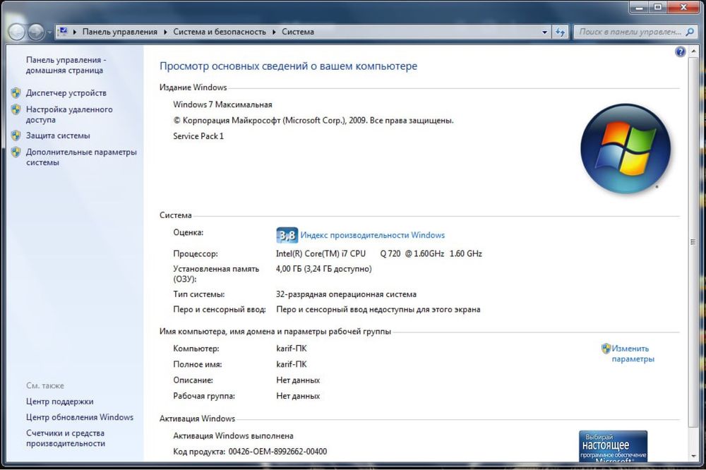Screen dimensions: 706x470
Task: Open 'Центр обновления Windows' link
Action: click(79, 417)
